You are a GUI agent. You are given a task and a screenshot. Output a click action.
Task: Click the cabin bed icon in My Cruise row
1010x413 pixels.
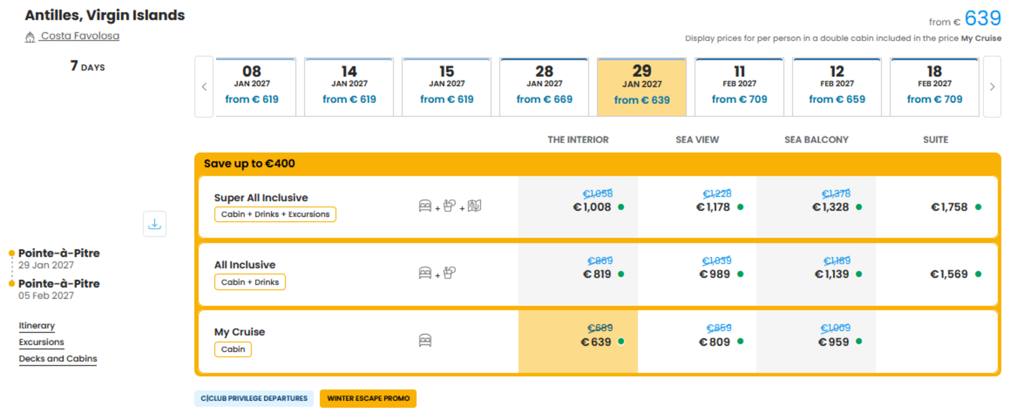pyautogui.click(x=425, y=340)
